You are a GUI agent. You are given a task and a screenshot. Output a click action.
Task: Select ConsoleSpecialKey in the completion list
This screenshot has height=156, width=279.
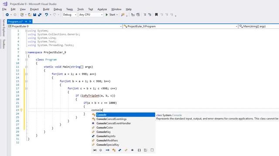(x=108, y=145)
